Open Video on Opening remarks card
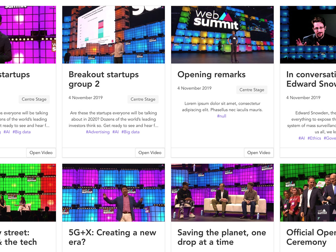The height and width of the screenshot is (252, 336). pyautogui.click(x=259, y=153)
